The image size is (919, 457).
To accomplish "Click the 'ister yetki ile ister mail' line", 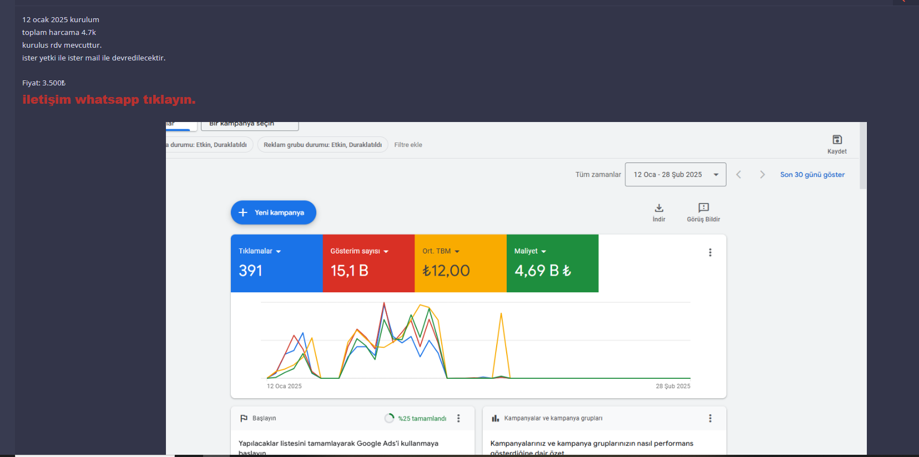I will point(94,58).
